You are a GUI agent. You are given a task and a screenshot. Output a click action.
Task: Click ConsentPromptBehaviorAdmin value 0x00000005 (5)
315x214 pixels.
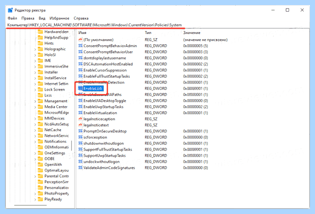pyautogui.click(x=196, y=46)
